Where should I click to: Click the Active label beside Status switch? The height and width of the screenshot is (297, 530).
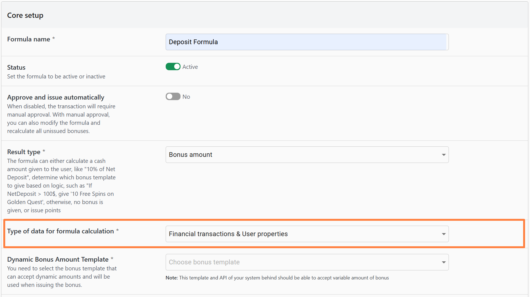click(190, 67)
